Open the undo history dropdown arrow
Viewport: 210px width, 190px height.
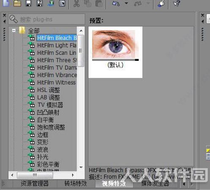[126, 3]
